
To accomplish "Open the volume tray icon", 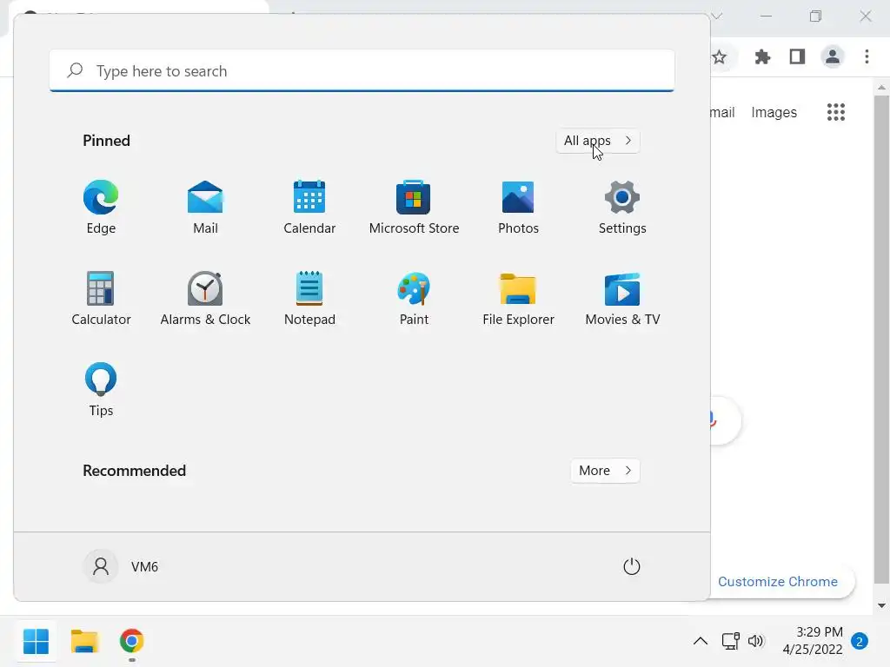I will click(x=755, y=642).
